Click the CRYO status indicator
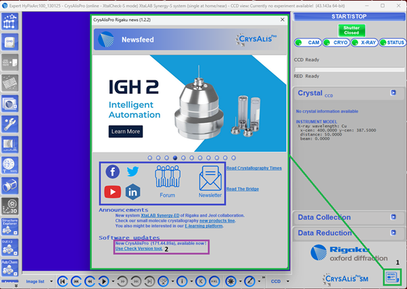Screen dimensions: 407x289 click(336, 43)
